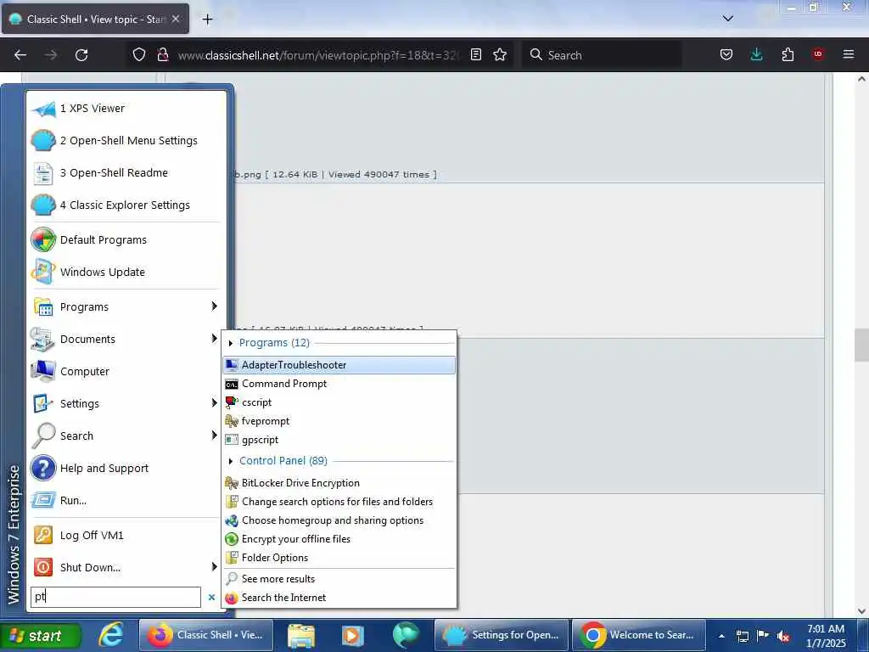The height and width of the screenshot is (652, 869).
Task: Launch Internet Explorer from the taskbar
Action: pyautogui.click(x=111, y=635)
